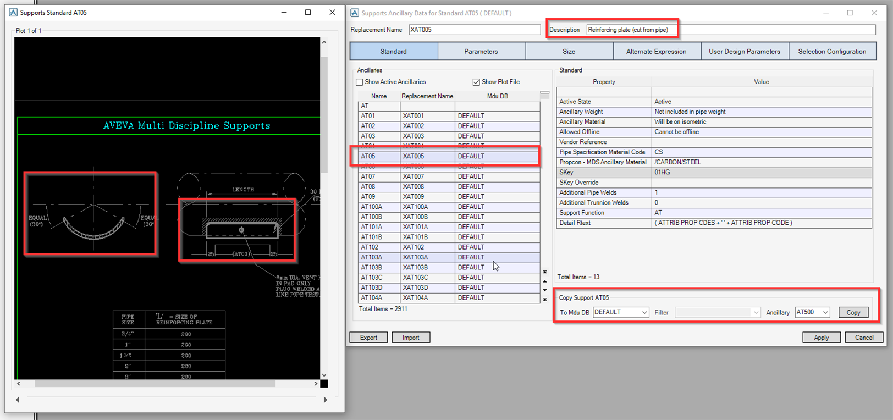Apply the ancillary data changes
Image resolution: width=893 pixels, height=420 pixels.
point(822,338)
